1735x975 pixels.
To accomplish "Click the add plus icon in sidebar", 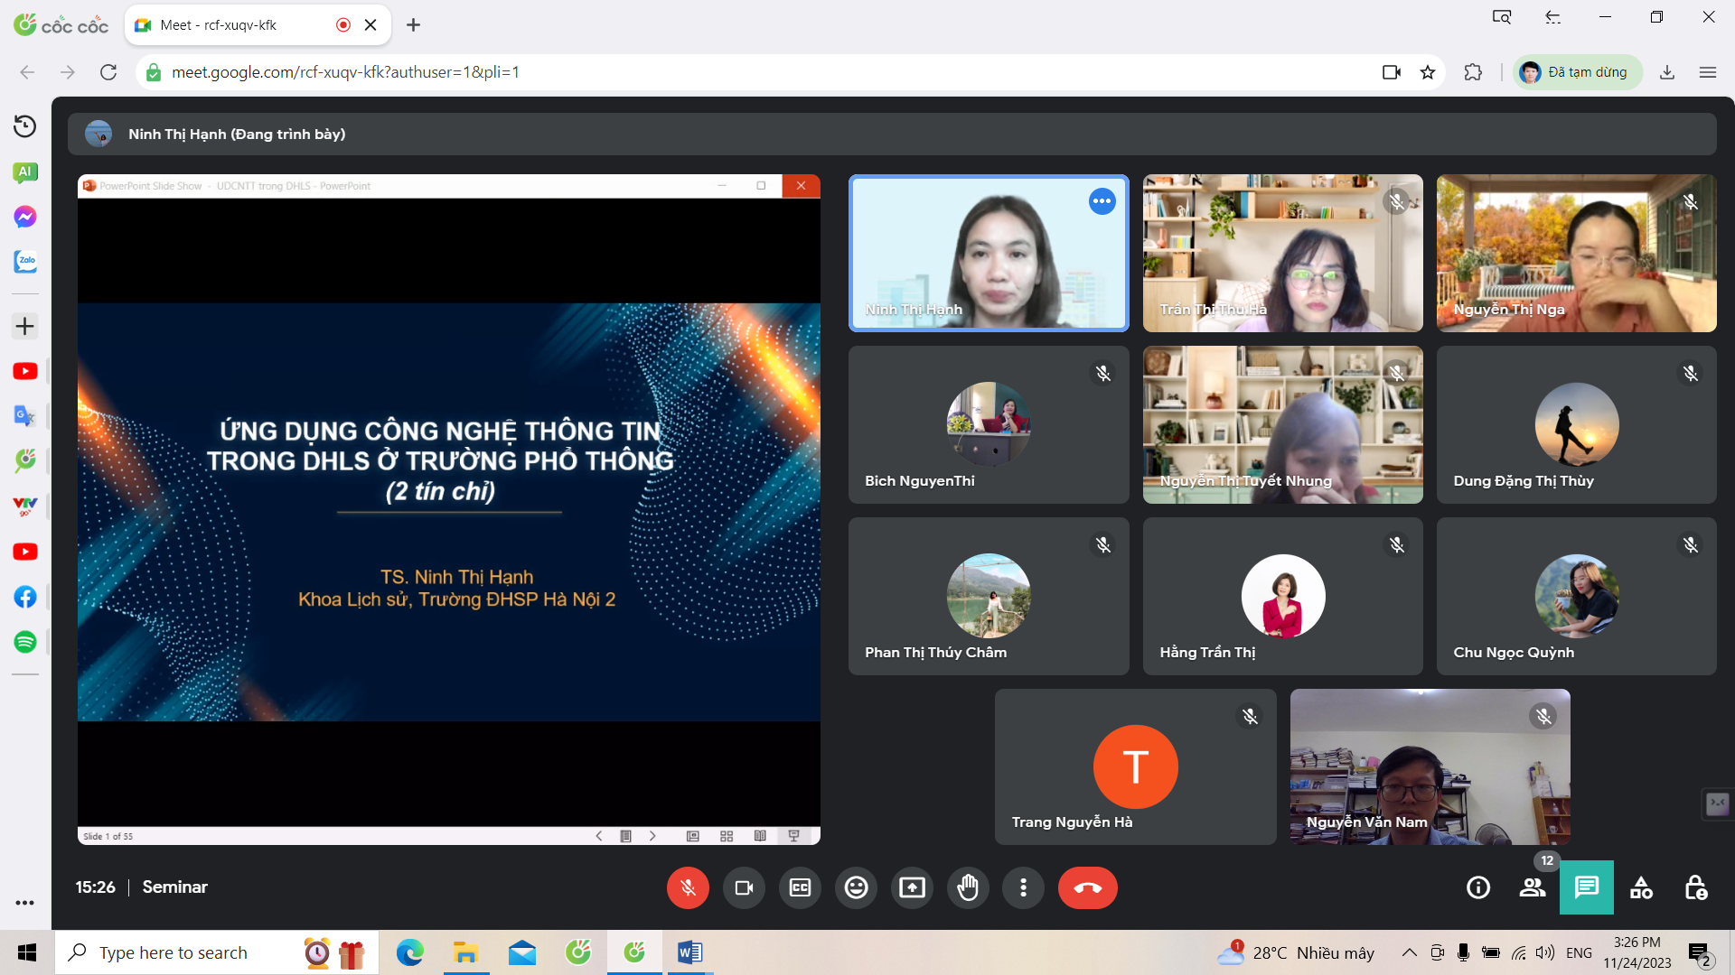I will 25,326.
